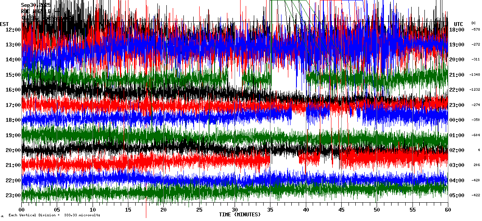Click the 00:00 UTC row label
Image resolution: width=482 pixels, height=221 pixels.
point(456,120)
